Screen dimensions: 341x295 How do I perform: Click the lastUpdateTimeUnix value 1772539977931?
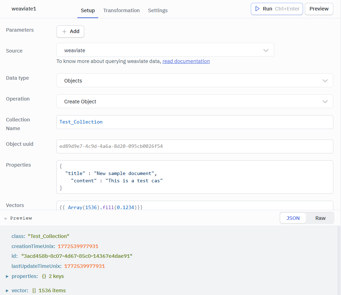[85, 266]
